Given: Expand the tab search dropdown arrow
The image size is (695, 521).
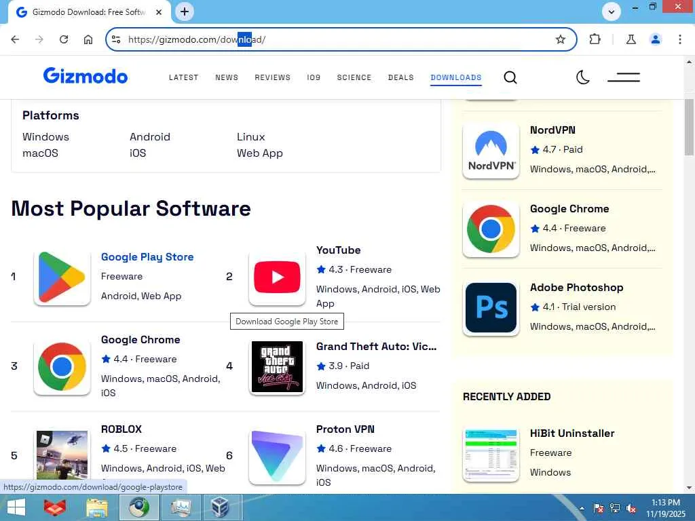Looking at the screenshot, I should [612, 12].
